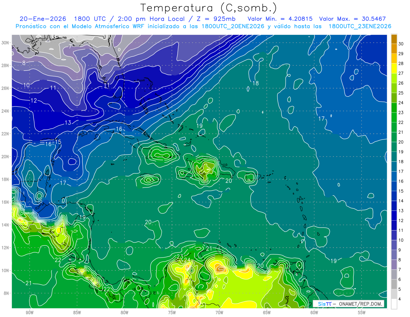
Task: Click contour label "13" on the map
Action: click(68, 123)
